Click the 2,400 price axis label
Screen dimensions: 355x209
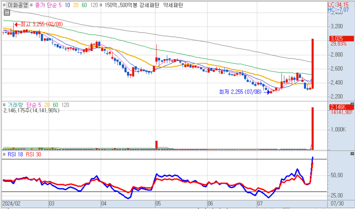pyautogui.click(x=337, y=83)
